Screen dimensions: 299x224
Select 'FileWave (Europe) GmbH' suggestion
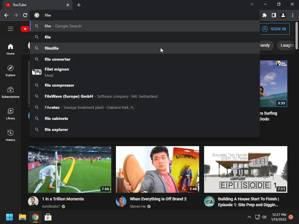tap(145, 96)
